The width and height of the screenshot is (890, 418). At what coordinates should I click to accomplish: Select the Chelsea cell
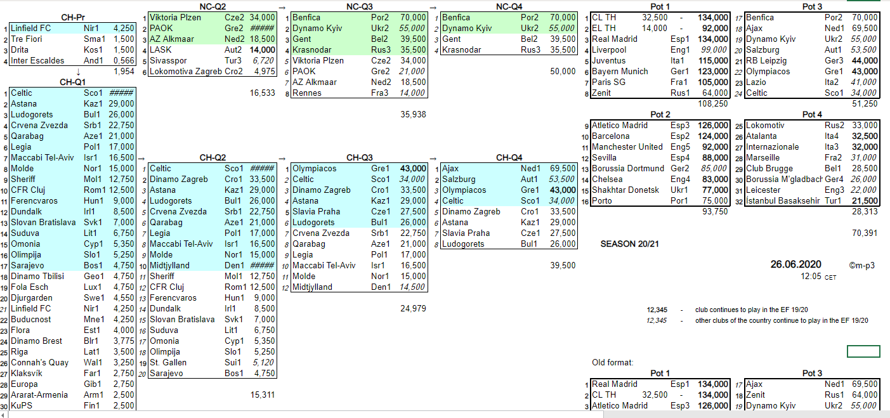click(607, 180)
